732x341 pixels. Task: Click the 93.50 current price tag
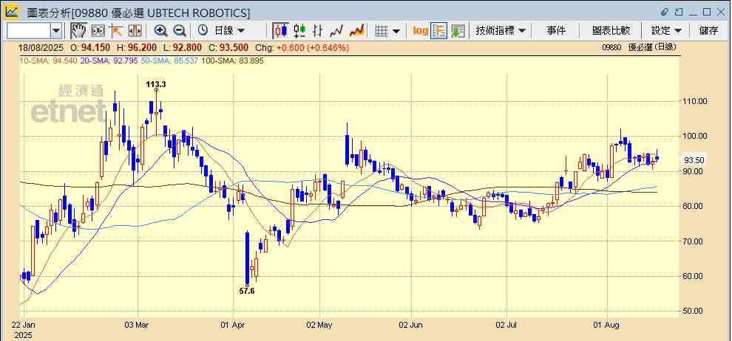(x=694, y=159)
